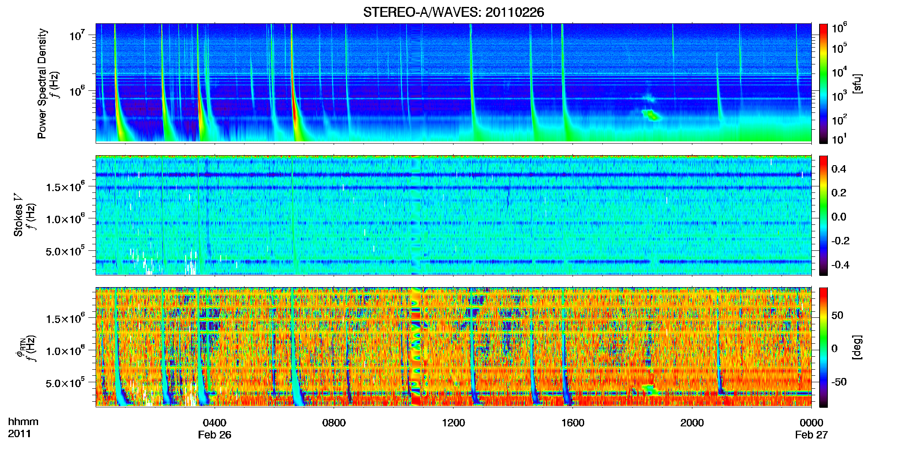
Task: Click the green emission blob near 1830 in the top panel
Action: tap(651, 115)
